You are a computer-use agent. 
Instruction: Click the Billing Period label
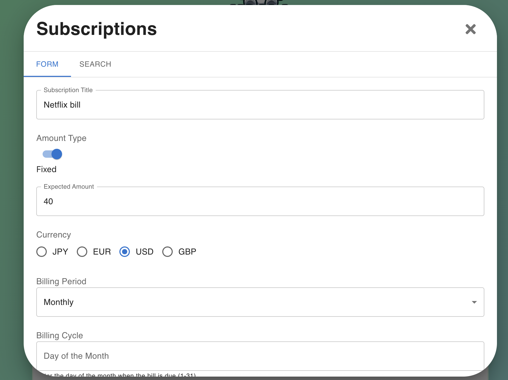point(61,281)
